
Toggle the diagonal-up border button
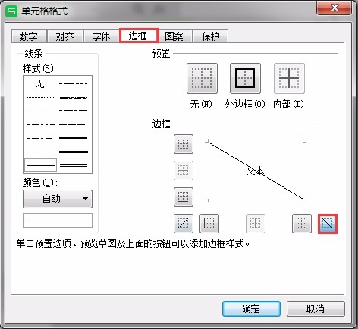pyautogui.click(x=184, y=224)
